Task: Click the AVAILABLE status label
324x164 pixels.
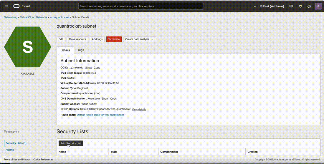Action: [27, 74]
